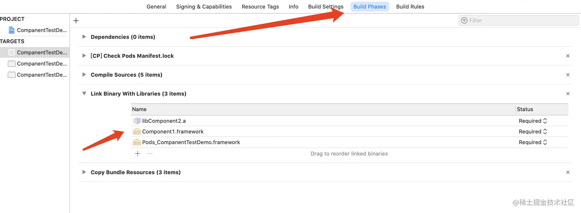Image resolution: width=581 pixels, height=213 pixels.
Task: Collapse Link Binary With Libraries section
Action: [x=84, y=94]
